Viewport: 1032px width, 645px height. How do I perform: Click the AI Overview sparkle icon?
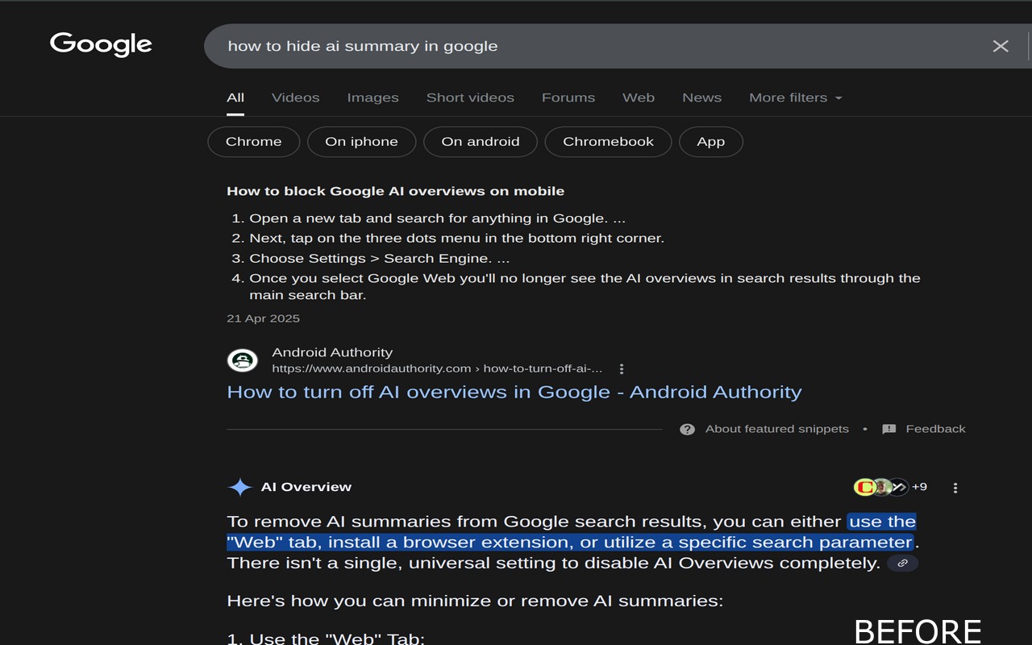click(x=240, y=487)
